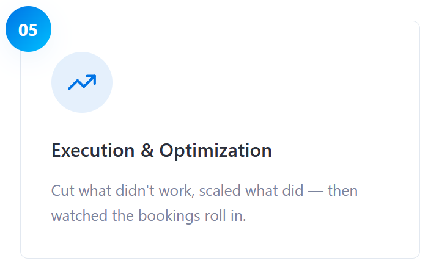Select the Execution & Optimization heading

point(161,151)
